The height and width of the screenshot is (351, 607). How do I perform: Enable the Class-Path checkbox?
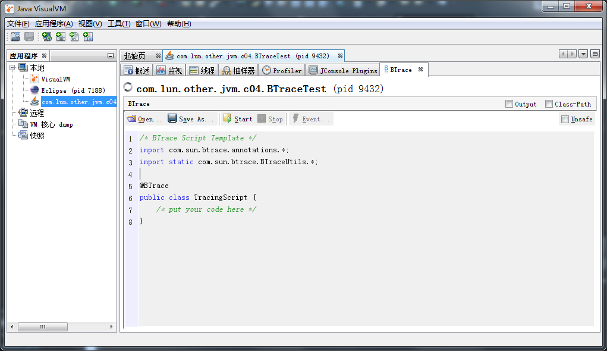point(549,104)
